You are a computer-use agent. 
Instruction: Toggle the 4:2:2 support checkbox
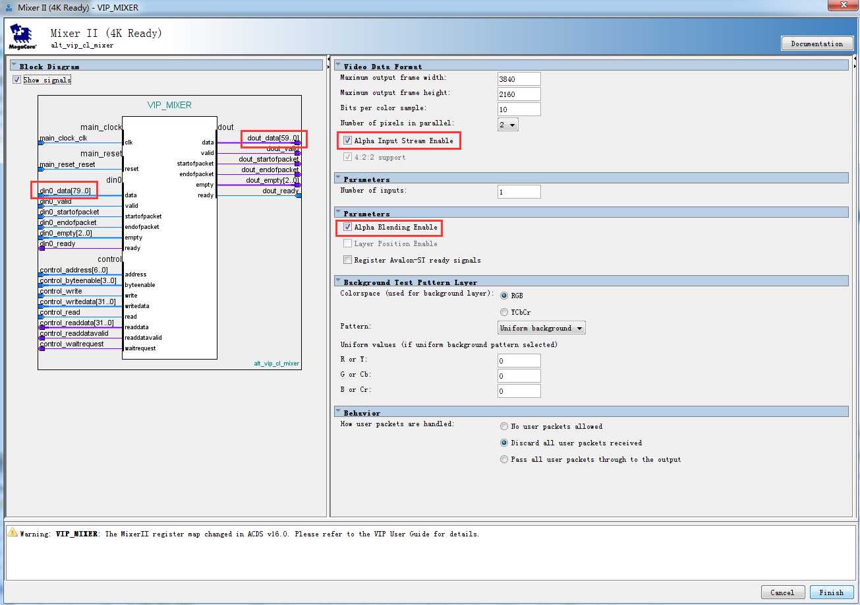(347, 157)
